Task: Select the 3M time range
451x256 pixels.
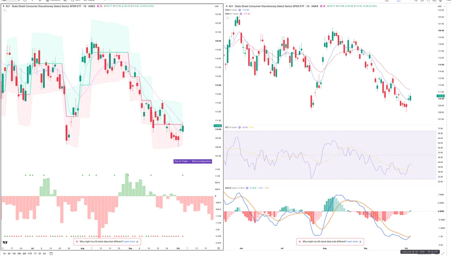Action: (x=19, y=254)
